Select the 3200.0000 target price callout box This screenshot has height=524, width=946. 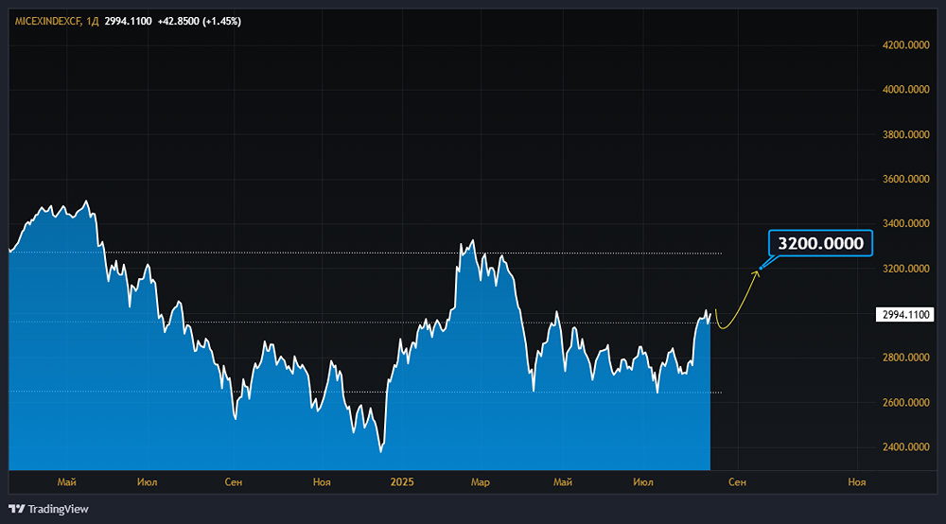[820, 243]
